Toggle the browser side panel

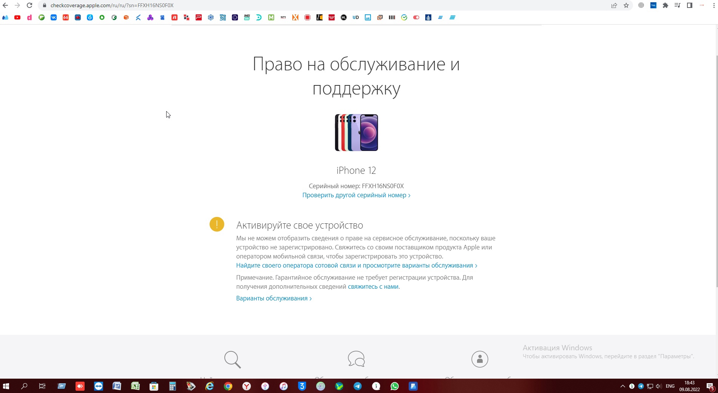pyautogui.click(x=690, y=5)
